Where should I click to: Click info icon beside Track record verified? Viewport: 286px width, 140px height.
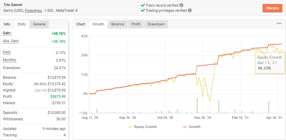click(x=181, y=5)
